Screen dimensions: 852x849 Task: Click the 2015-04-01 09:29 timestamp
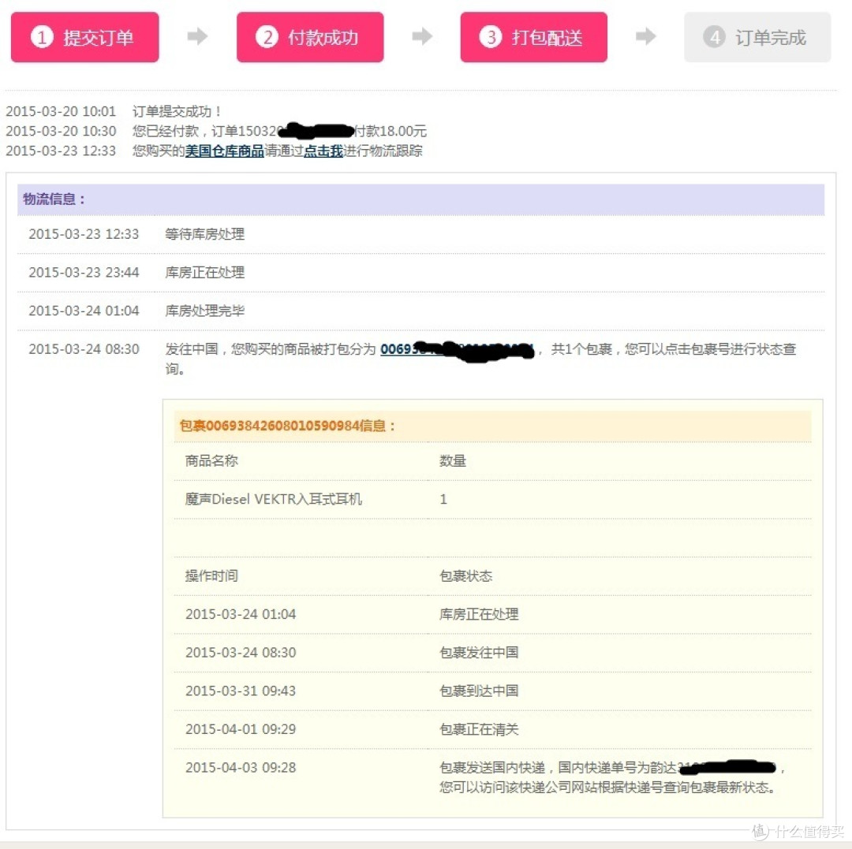241,729
